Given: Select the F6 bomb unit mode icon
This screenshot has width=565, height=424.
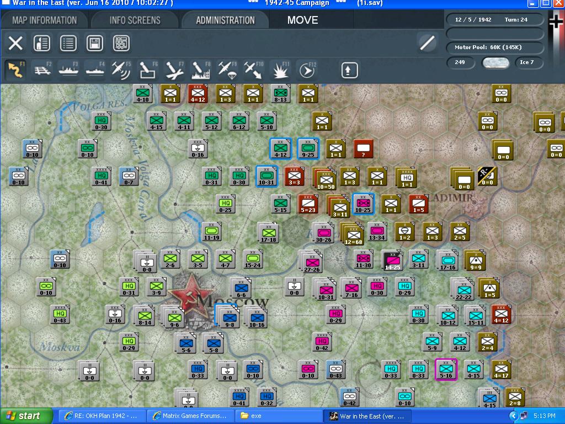Looking at the screenshot, I should coord(148,70).
